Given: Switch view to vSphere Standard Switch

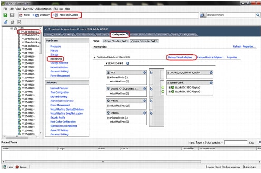Looking at the screenshot, I should point(116,41).
